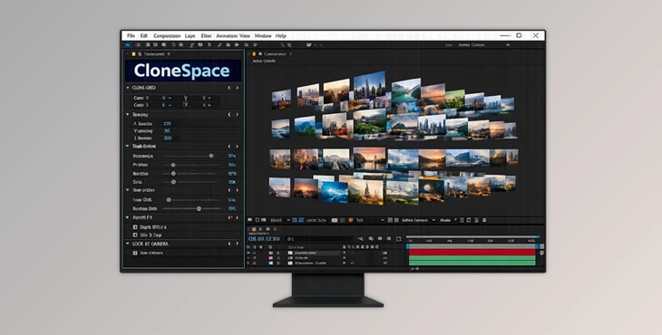Click the blue home icon in top toolbar
The image size is (662, 335).
pyautogui.click(x=128, y=44)
